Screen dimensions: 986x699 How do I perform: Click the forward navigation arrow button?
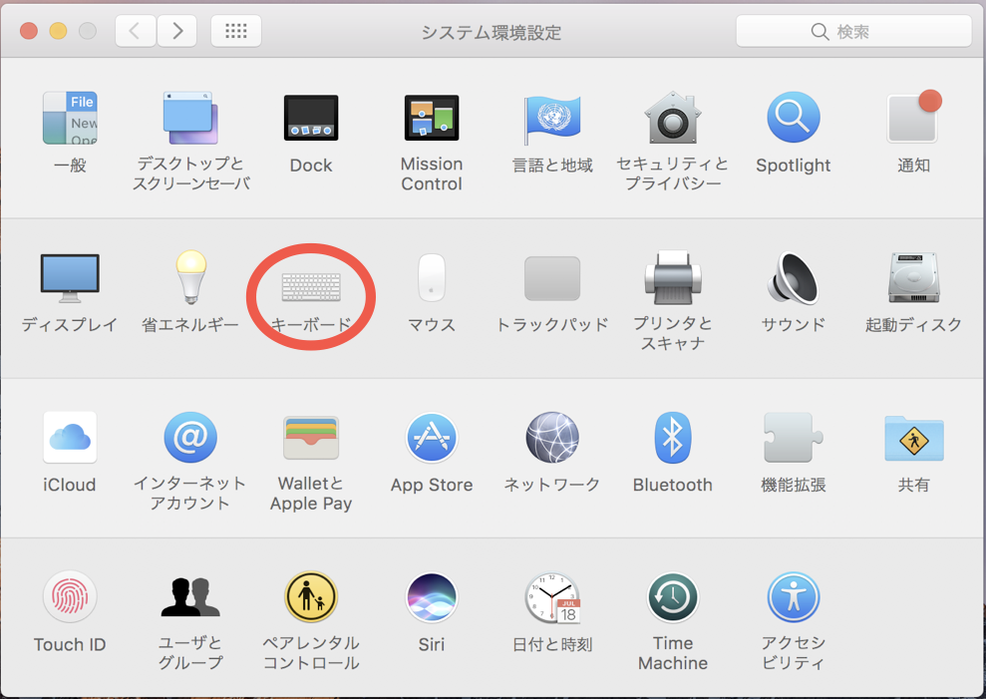click(176, 31)
